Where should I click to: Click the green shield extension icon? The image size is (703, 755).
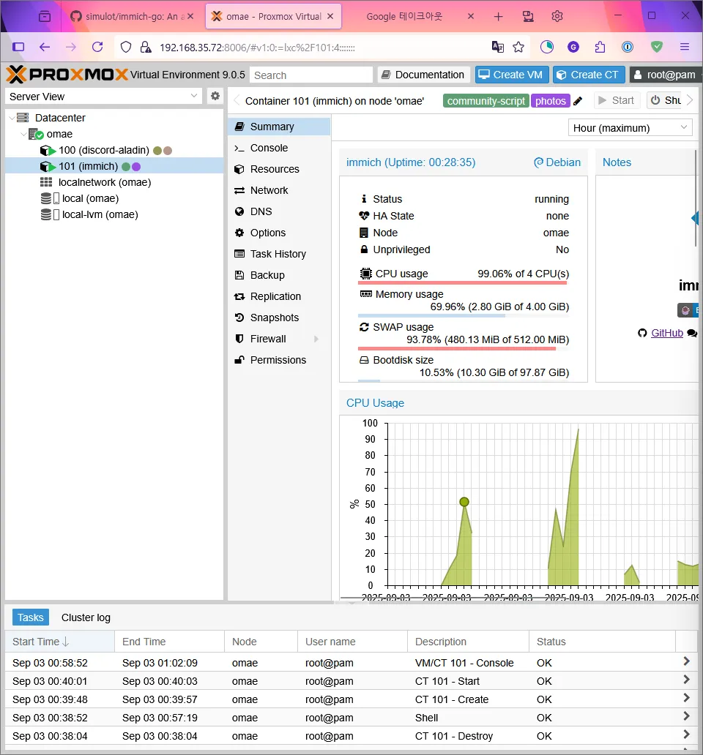657,47
